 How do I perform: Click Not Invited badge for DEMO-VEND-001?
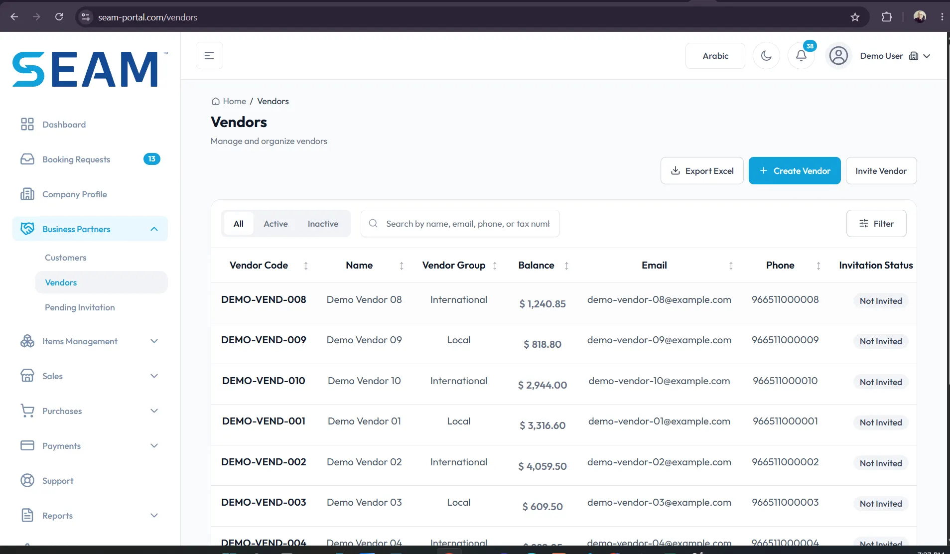pos(881,422)
